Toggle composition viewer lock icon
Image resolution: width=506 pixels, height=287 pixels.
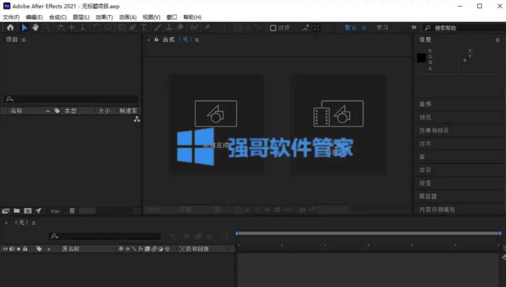click(156, 39)
